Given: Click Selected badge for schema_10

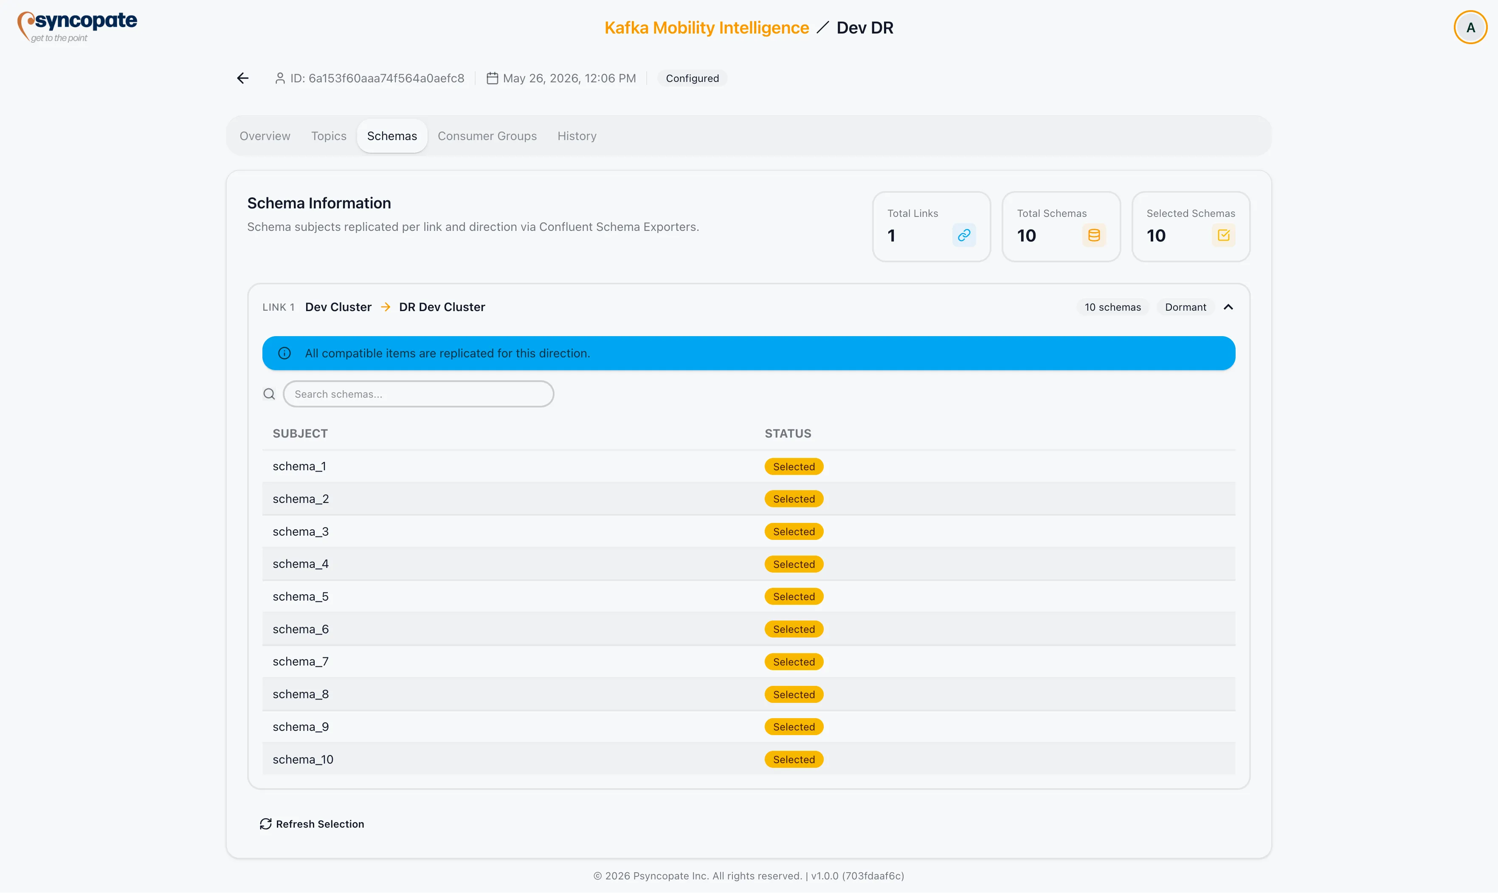Looking at the screenshot, I should point(794,759).
